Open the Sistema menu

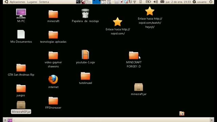coord(44,2)
